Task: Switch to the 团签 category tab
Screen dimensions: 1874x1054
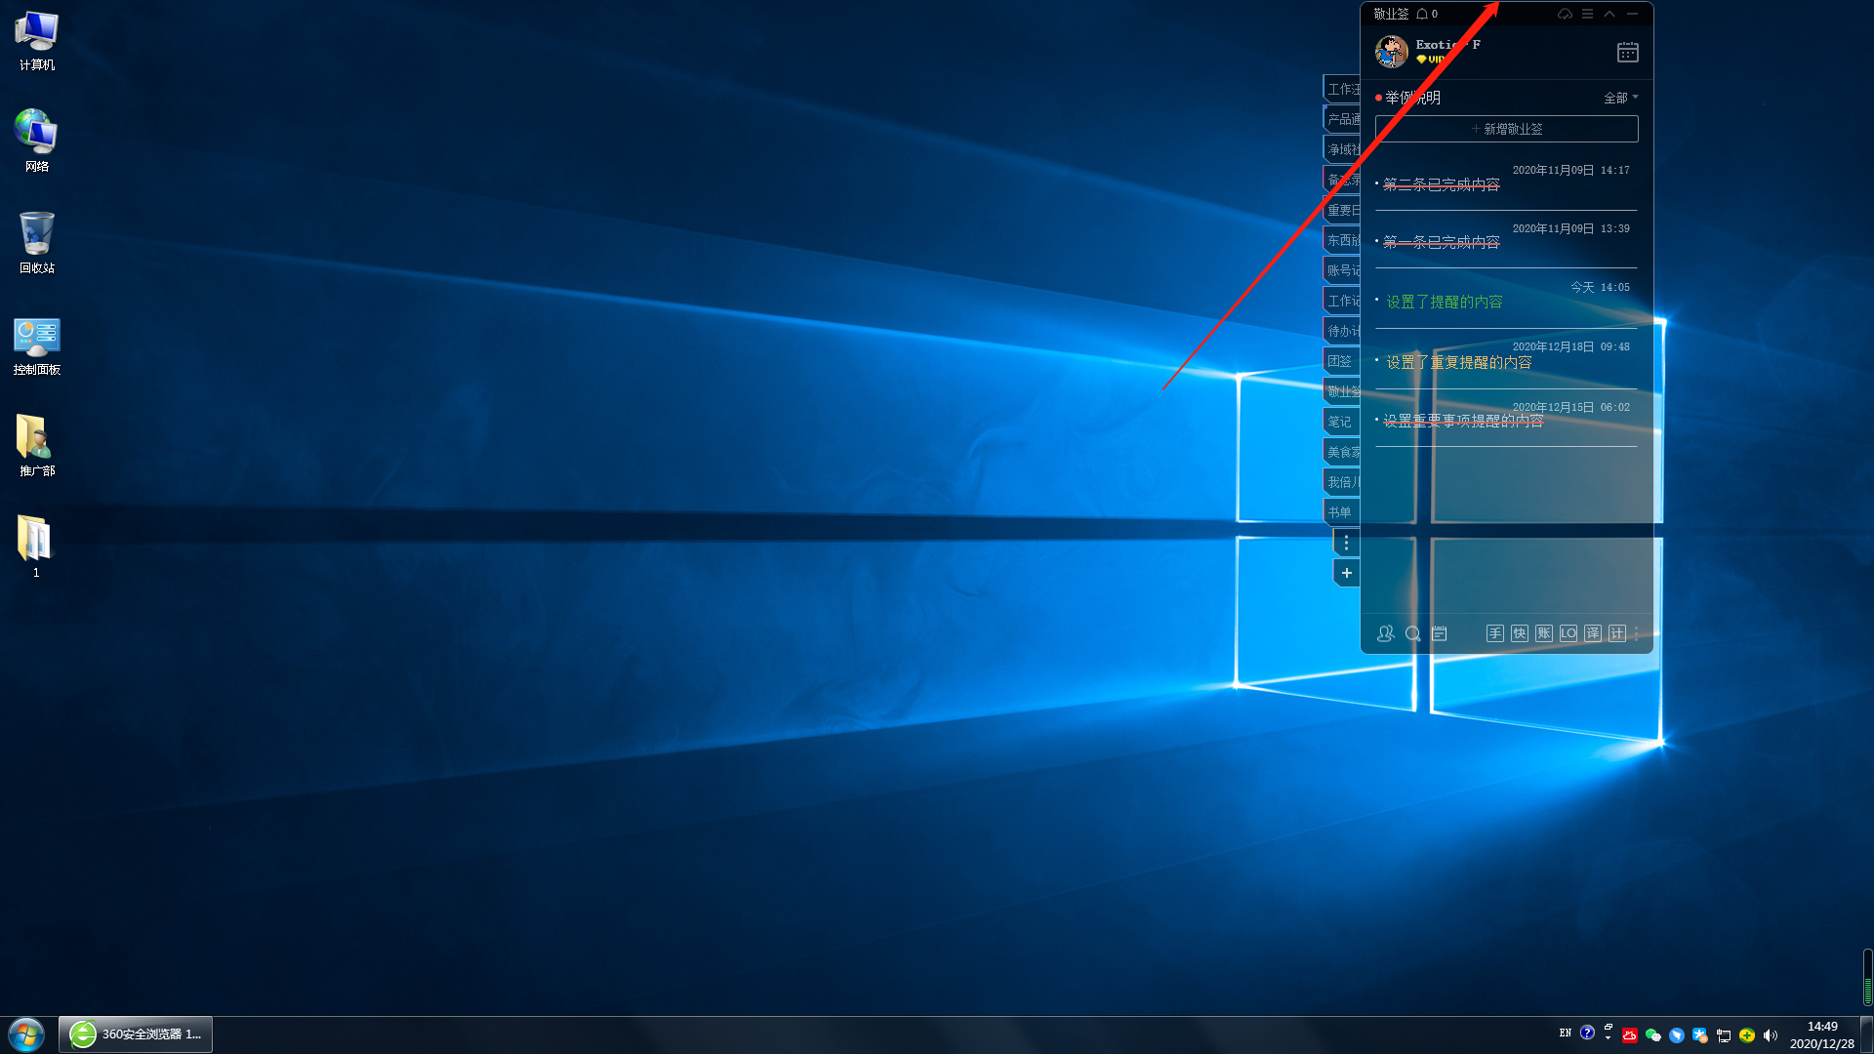Action: pyautogui.click(x=1342, y=361)
